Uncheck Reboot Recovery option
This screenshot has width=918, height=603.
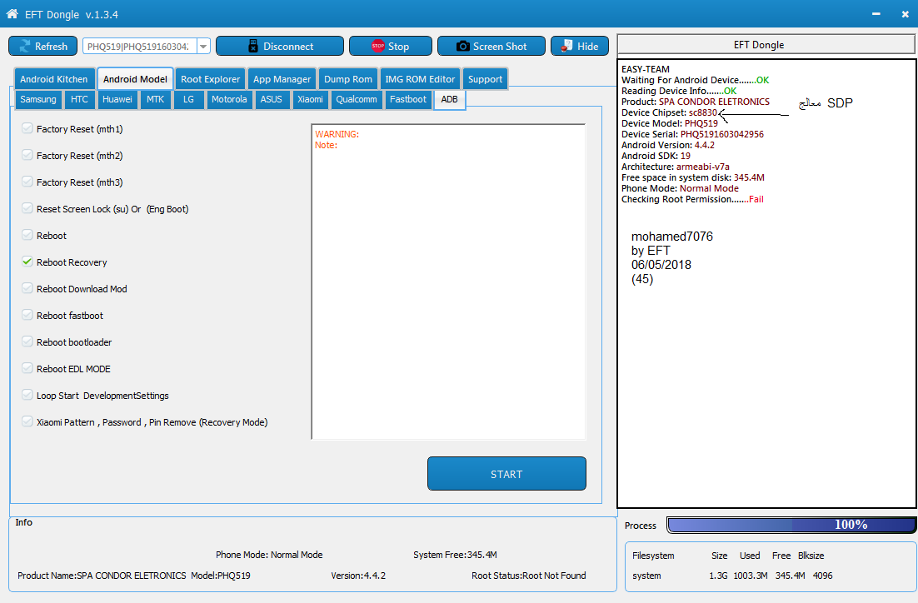(27, 262)
